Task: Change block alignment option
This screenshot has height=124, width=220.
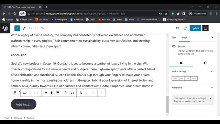Action: (x=58, y=93)
